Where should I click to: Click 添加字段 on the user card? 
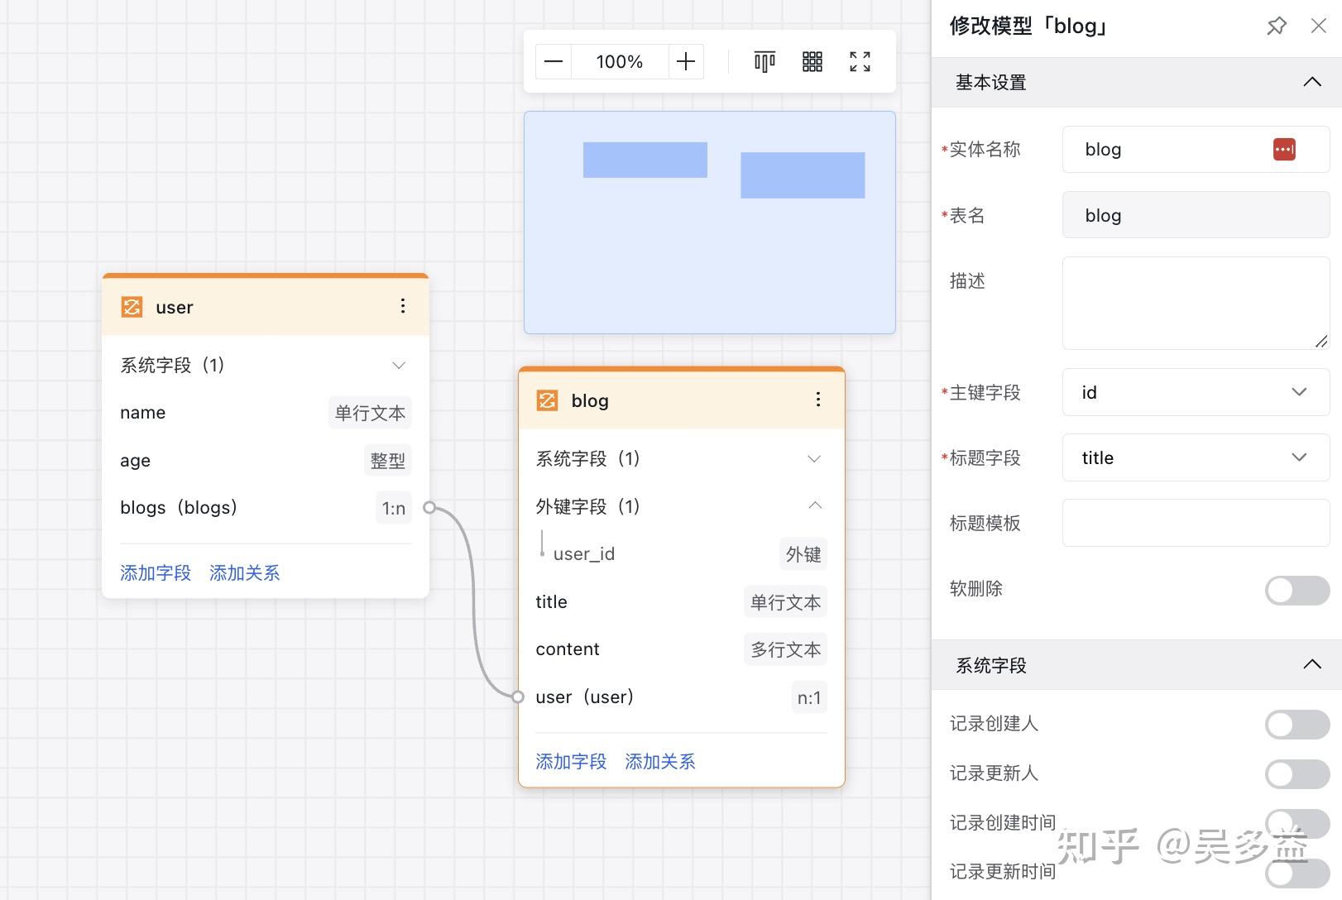155,572
